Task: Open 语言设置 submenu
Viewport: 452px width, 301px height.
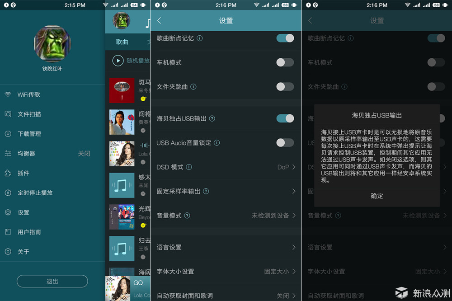Action: (226, 247)
